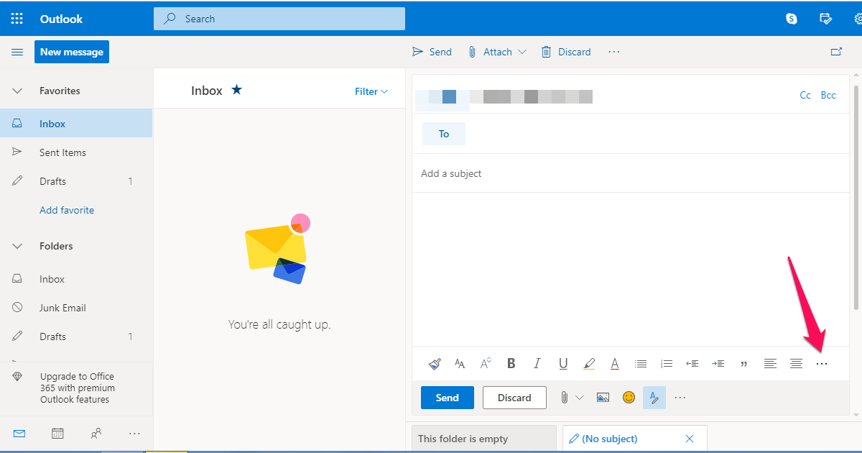This screenshot has height=453, width=862.
Task: Click Upgrade to Office 365 link
Action: 77,388
